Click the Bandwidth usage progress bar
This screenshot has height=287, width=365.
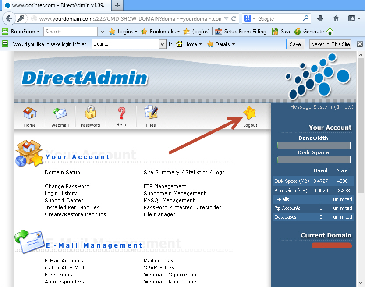click(x=313, y=145)
